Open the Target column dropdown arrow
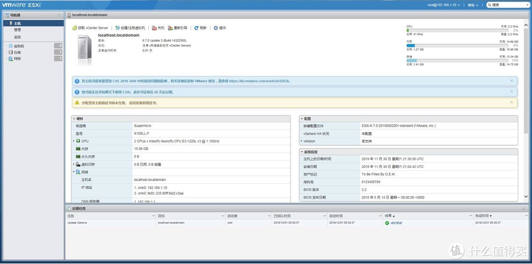The width and height of the screenshot is (532, 264). click(x=223, y=216)
